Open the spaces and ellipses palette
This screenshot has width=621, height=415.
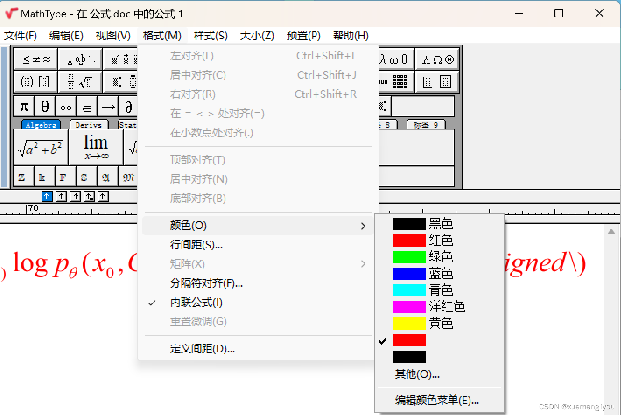point(81,59)
